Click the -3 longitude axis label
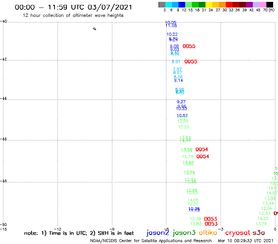278x244 pixels. point(221,229)
